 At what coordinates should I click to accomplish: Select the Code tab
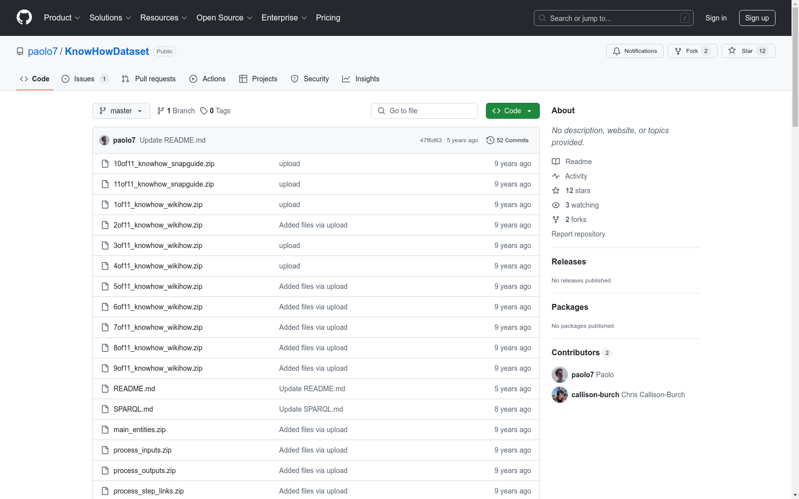(35, 79)
